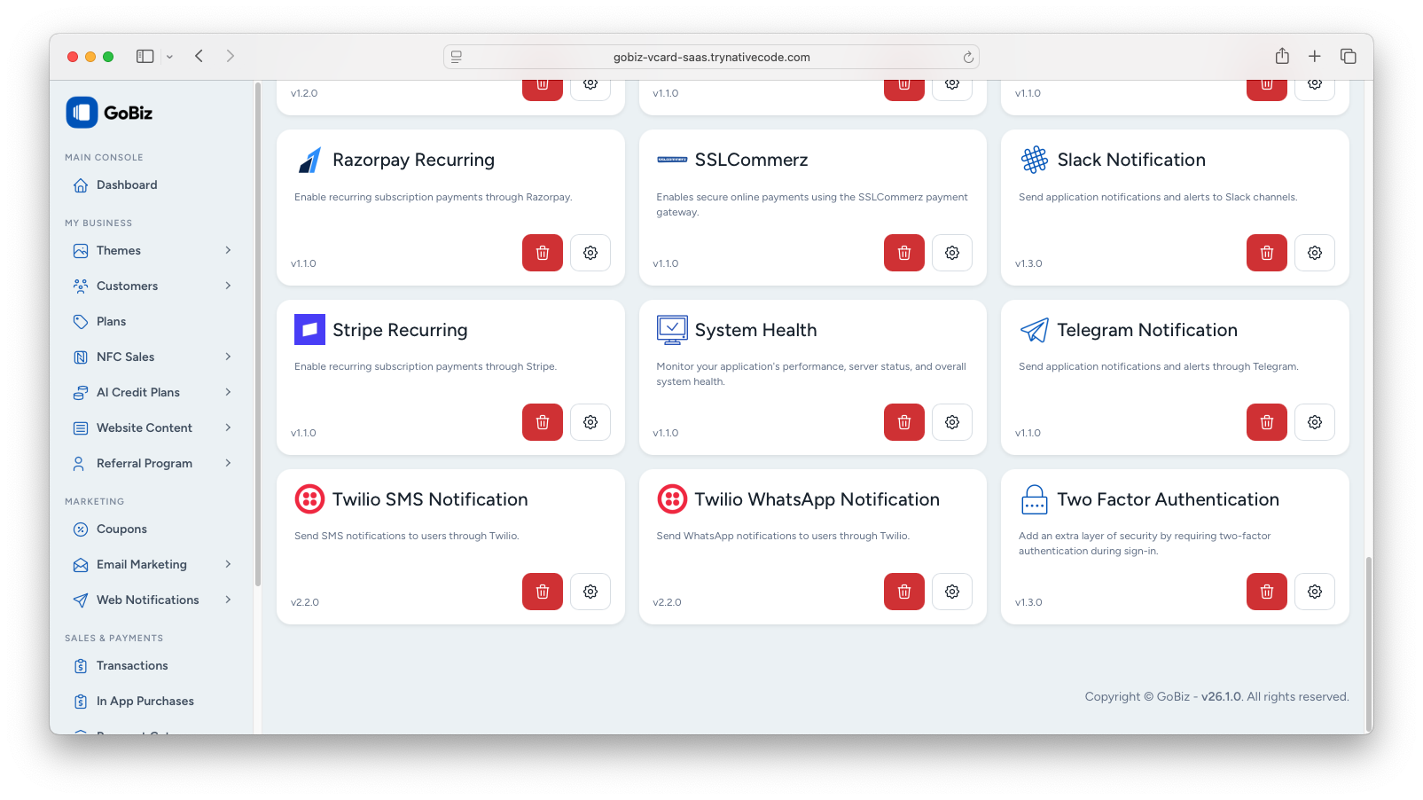Delete the Razorpay Recurring plugin
The height and width of the screenshot is (800, 1423).
543,253
